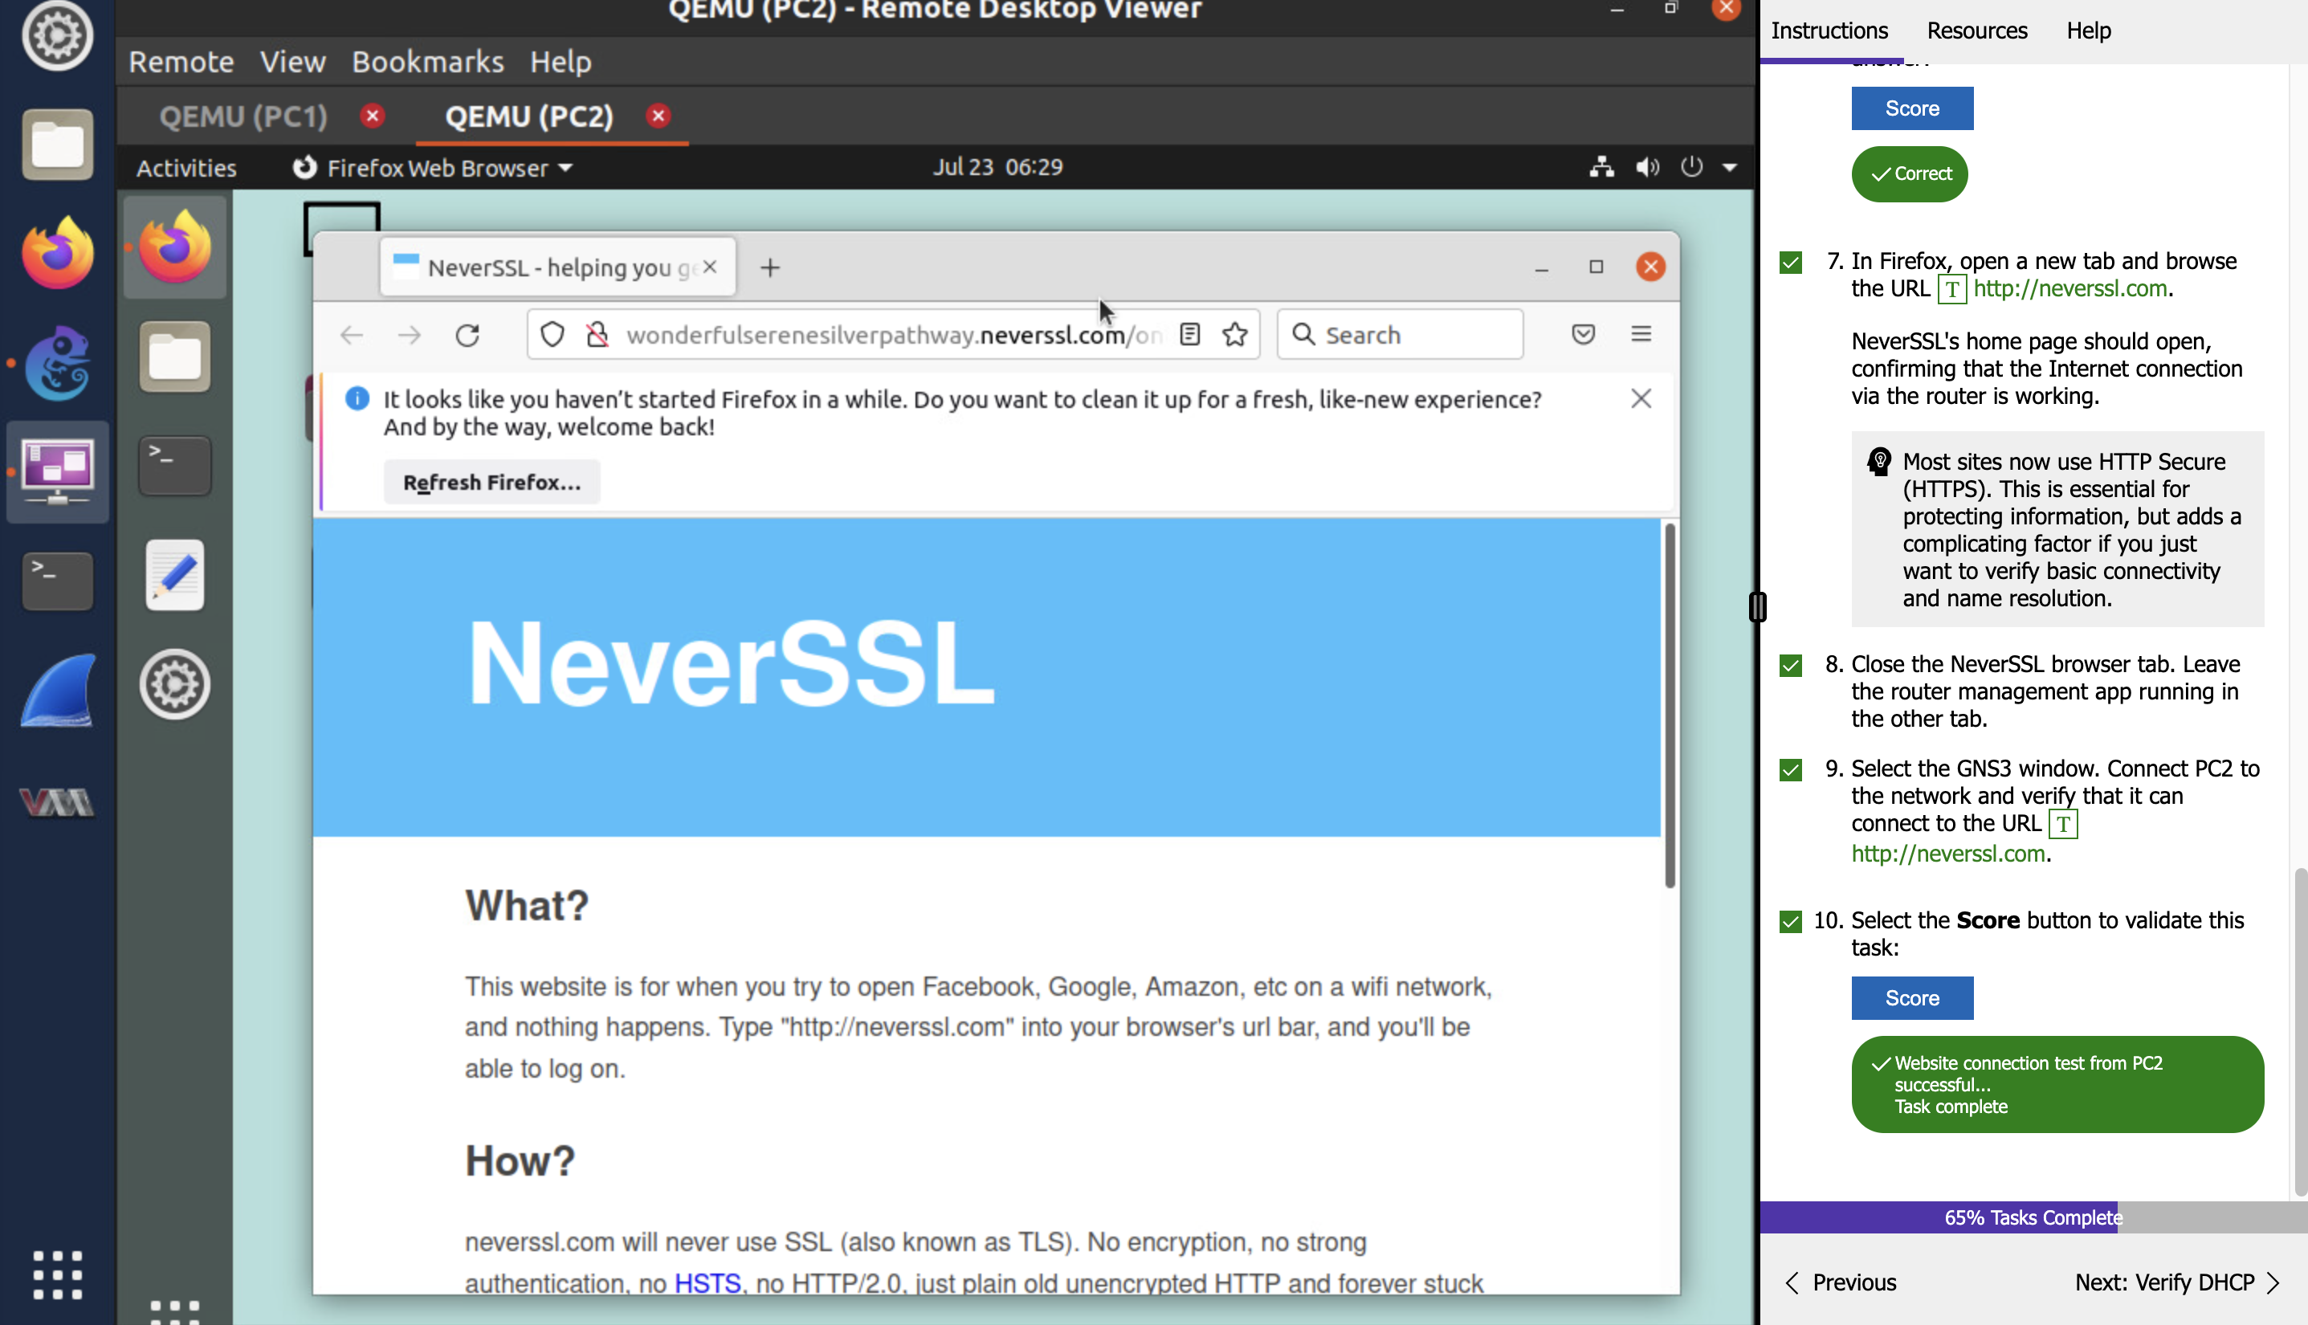Open Terminal from the host dock
Screen dimensions: 2308x1325
(57, 581)
